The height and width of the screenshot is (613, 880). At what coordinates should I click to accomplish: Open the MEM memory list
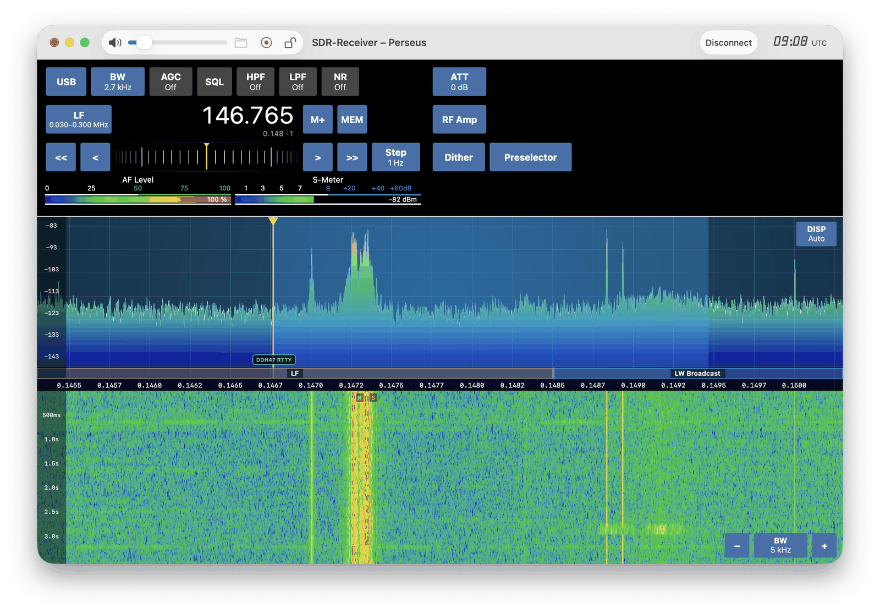[x=352, y=119]
